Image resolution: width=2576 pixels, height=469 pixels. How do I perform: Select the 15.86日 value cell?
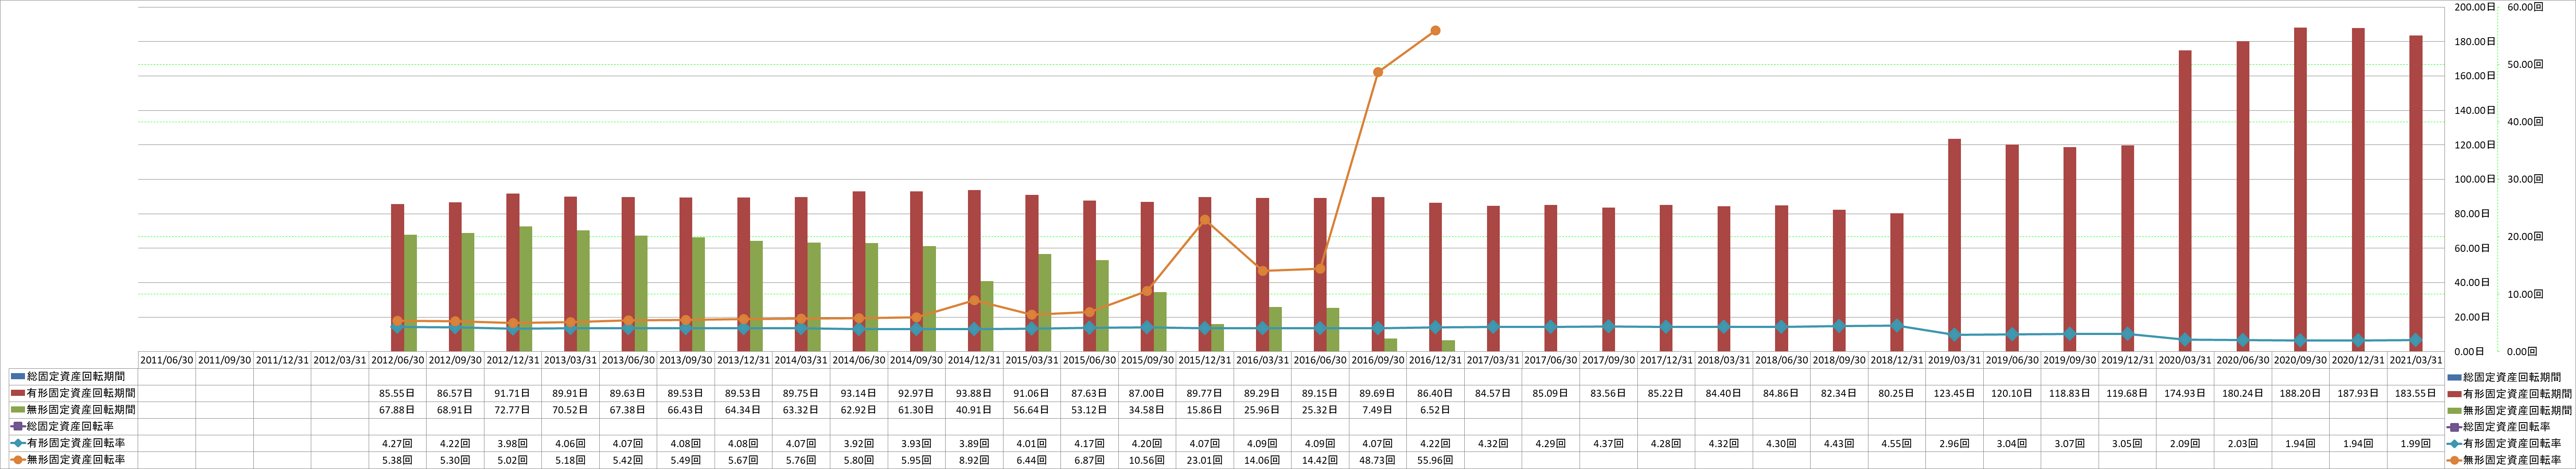[1206, 410]
